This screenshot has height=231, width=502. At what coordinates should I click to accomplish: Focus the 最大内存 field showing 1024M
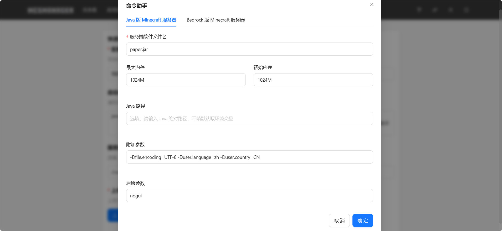[186, 80]
